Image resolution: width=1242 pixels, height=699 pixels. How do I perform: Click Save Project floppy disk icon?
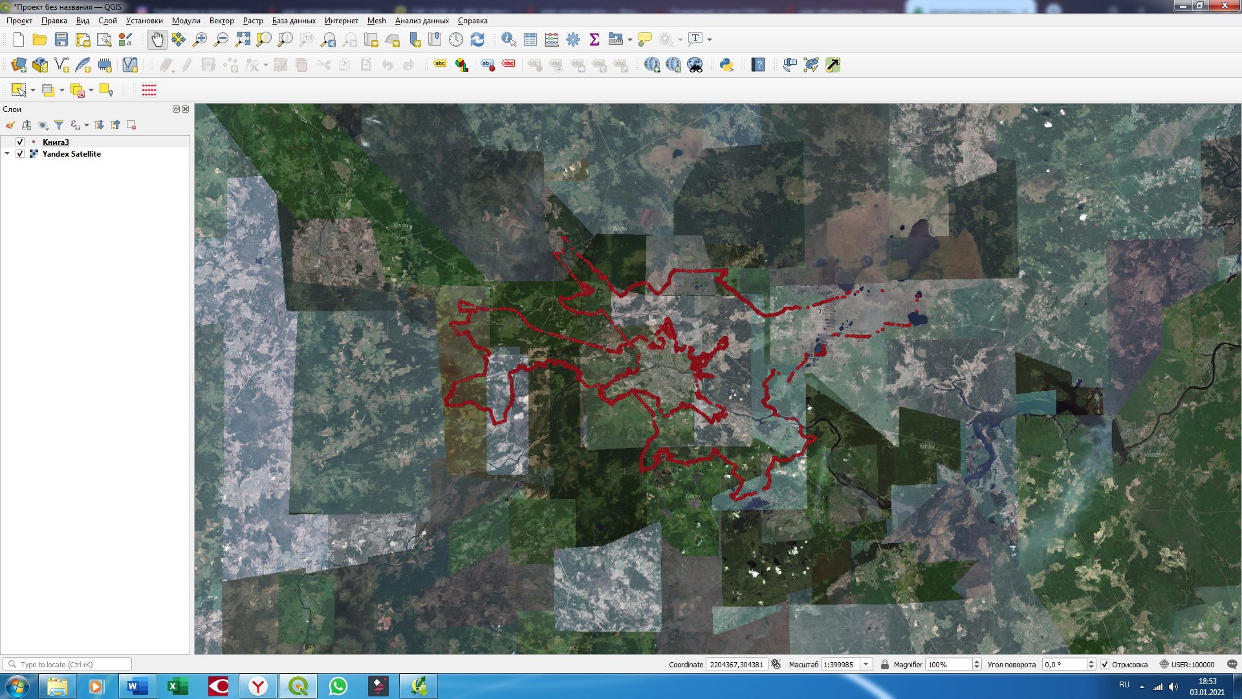[x=61, y=39]
